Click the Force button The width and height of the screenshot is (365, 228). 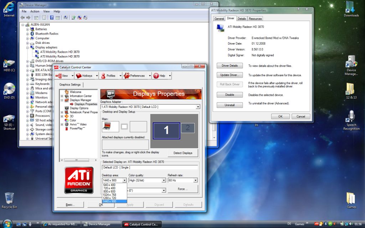coord(183,189)
